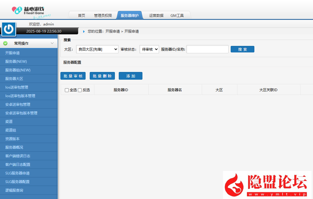Screen dimensions: 313x199
Task: Open the 审核状态 dropdown
Action: 149,49
